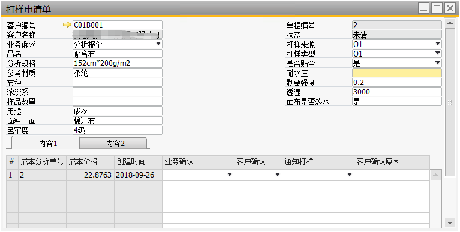Expand the 打样类型 dropdown
Screen dimensions: 460x232
[x=438, y=53]
